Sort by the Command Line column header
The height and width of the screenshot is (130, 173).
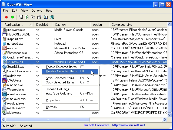(x=138, y=25)
